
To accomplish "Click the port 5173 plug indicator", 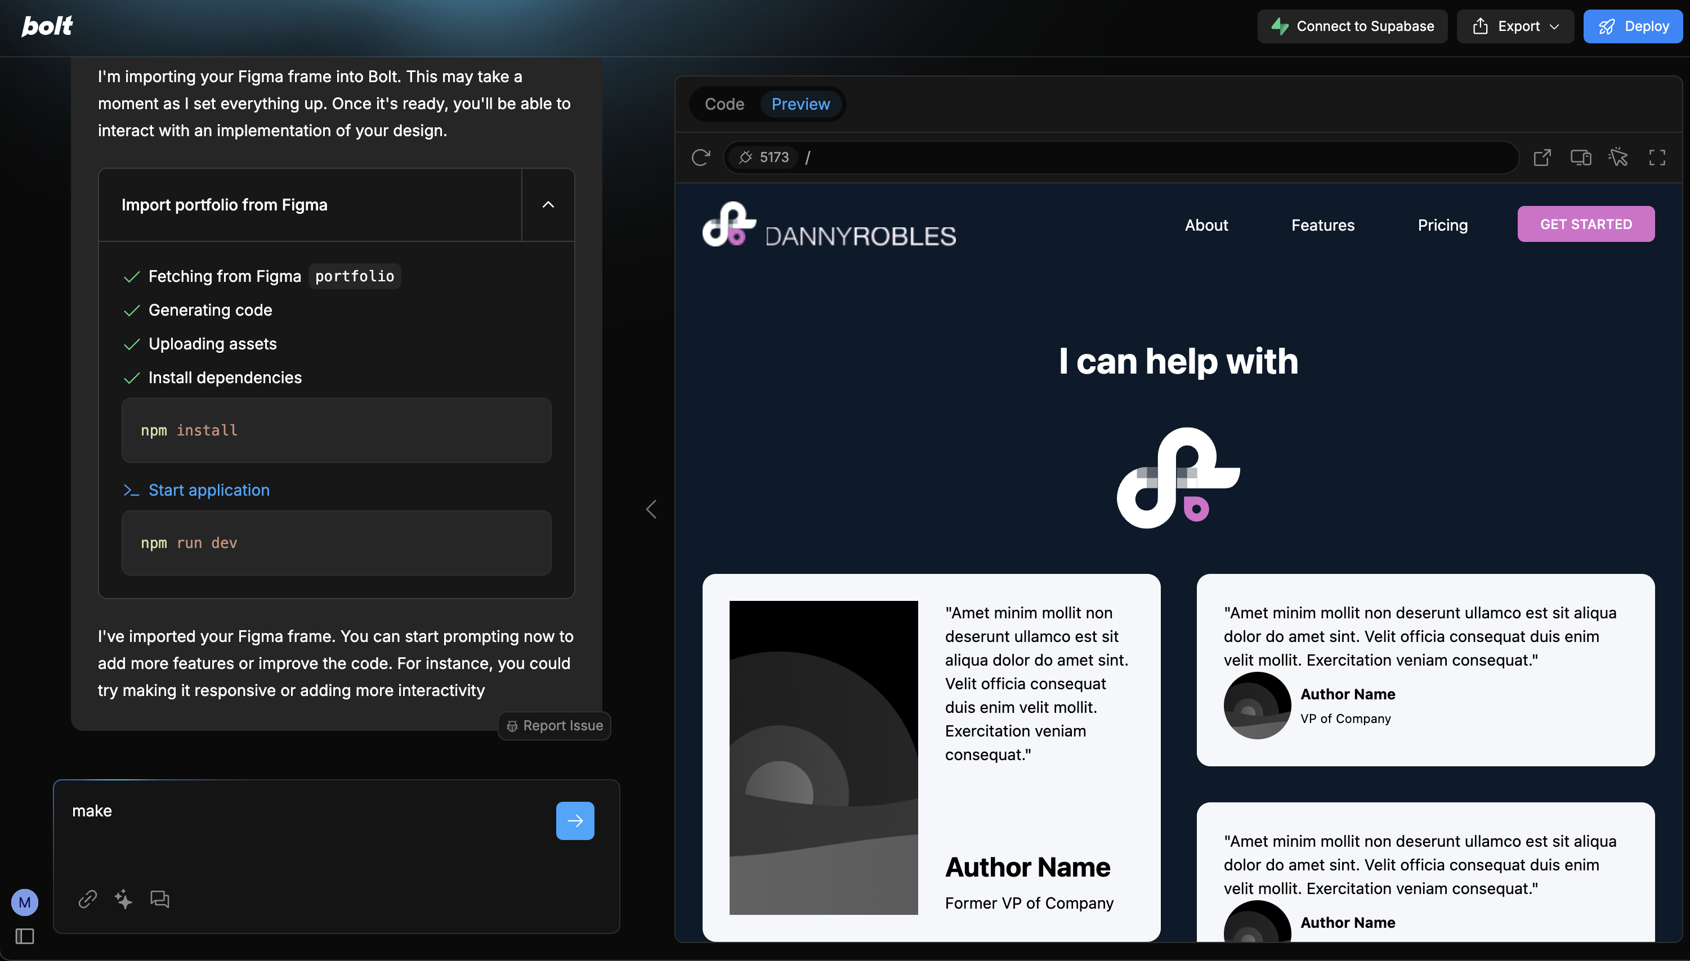I will [x=763, y=157].
